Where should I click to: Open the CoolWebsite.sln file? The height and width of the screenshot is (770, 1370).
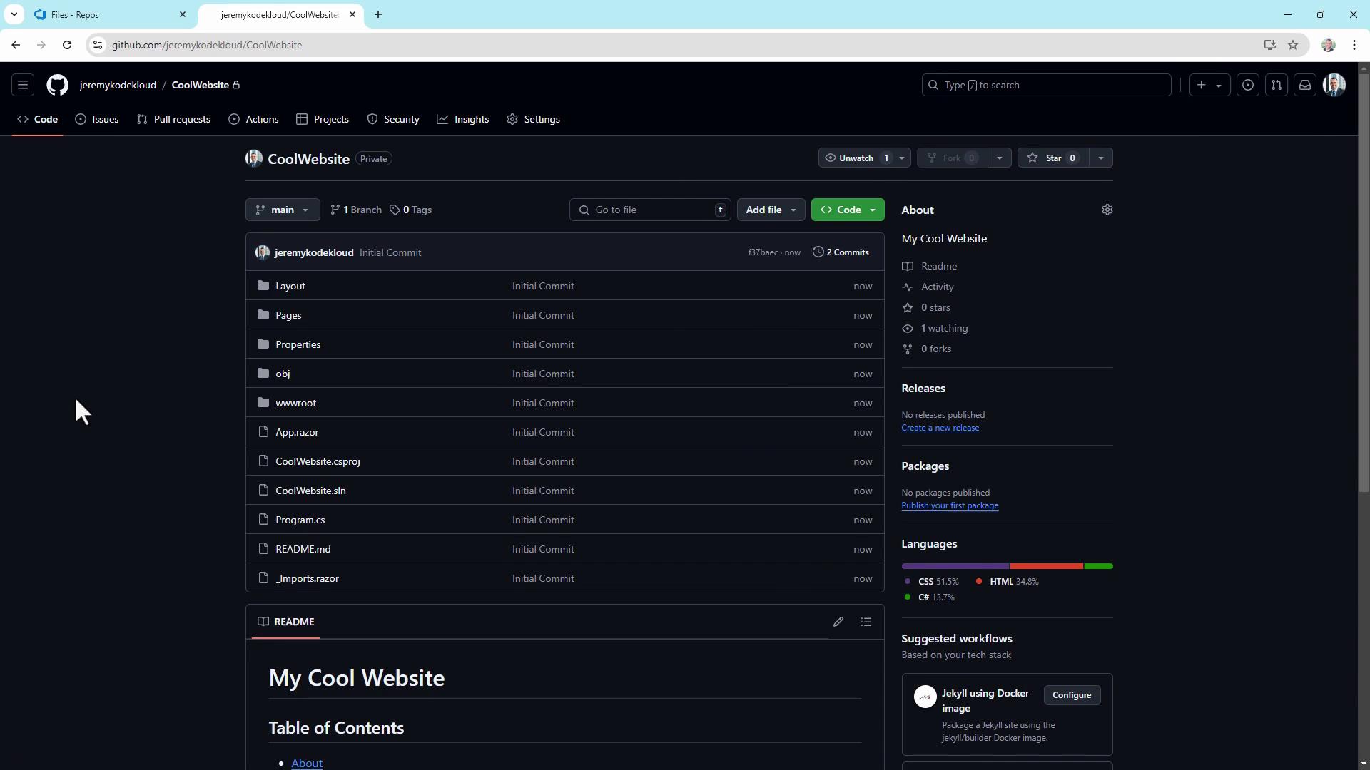click(310, 491)
